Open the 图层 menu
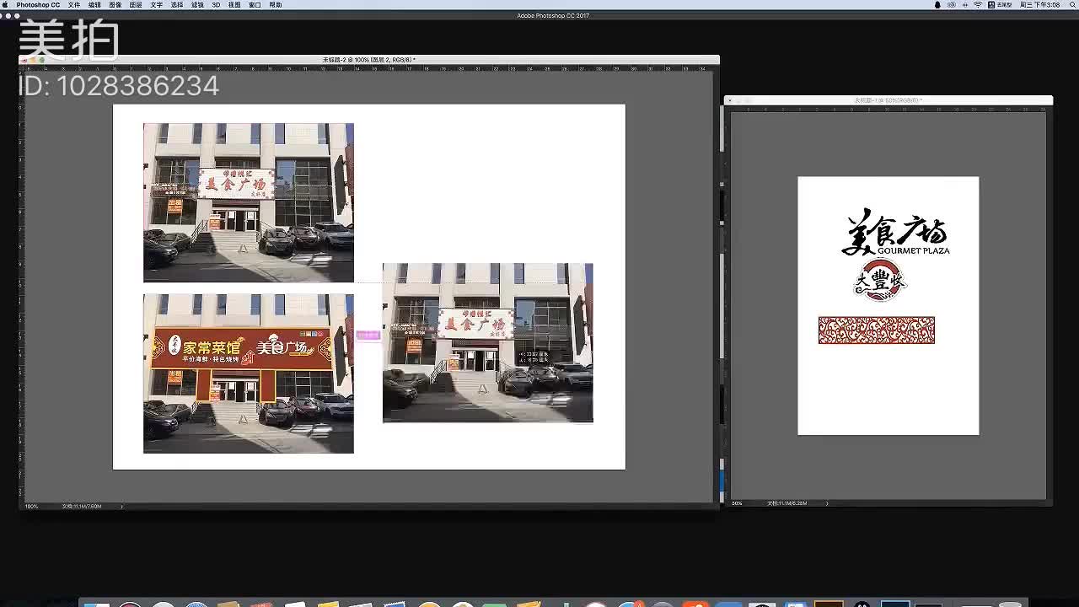The width and height of the screenshot is (1079, 607). coord(136,5)
